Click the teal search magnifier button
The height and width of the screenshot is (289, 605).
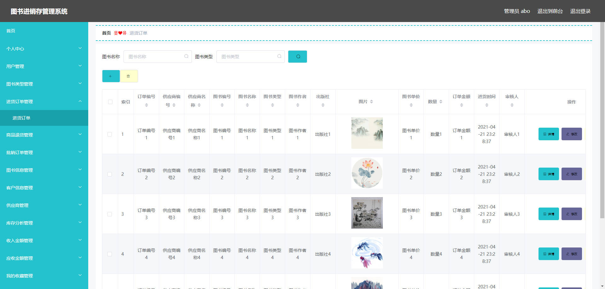point(297,57)
